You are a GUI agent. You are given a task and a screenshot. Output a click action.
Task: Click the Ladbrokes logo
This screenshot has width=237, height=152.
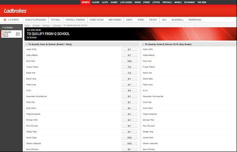tap(15, 11)
